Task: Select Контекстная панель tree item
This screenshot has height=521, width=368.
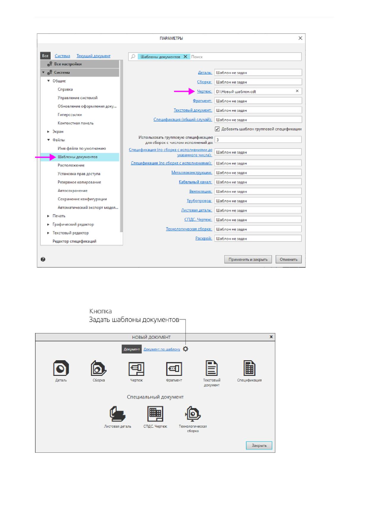Action: pos(76,123)
